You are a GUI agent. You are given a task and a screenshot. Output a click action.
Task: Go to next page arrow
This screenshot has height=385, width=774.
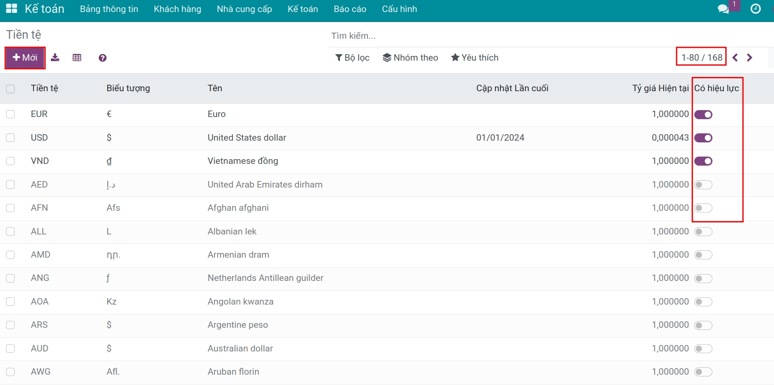749,58
